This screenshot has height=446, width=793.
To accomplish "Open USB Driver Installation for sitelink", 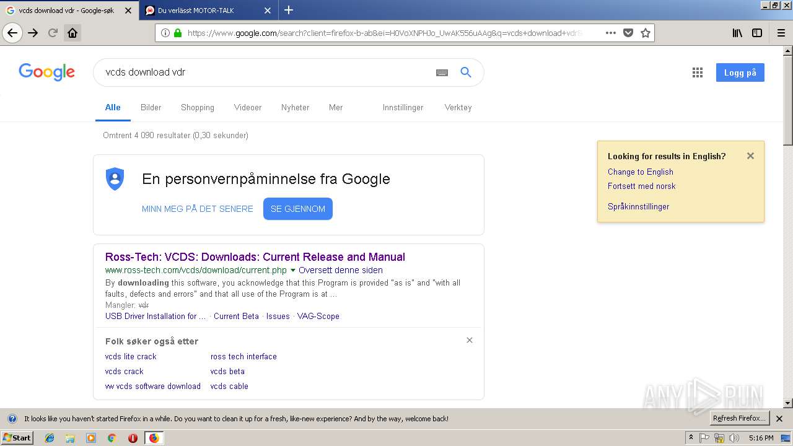I will click(x=156, y=317).
